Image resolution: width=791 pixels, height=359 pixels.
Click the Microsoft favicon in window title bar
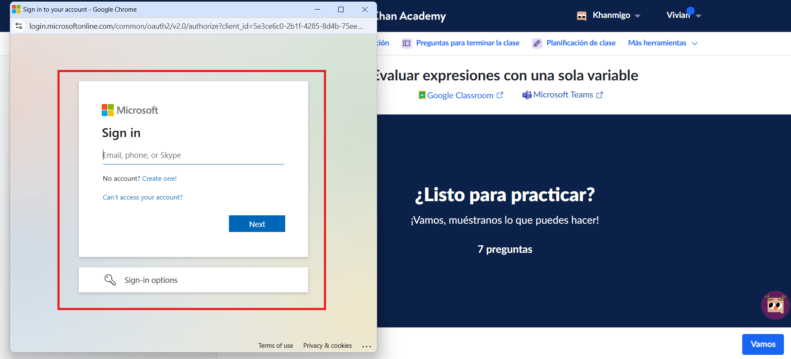click(16, 9)
